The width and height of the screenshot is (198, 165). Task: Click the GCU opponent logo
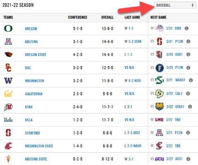pos(159,159)
